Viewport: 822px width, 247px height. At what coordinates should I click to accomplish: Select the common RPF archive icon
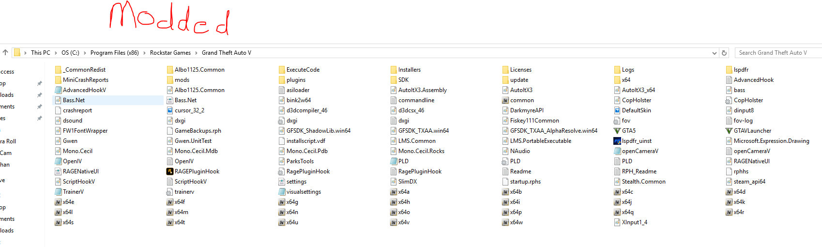pyautogui.click(x=505, y=100)
